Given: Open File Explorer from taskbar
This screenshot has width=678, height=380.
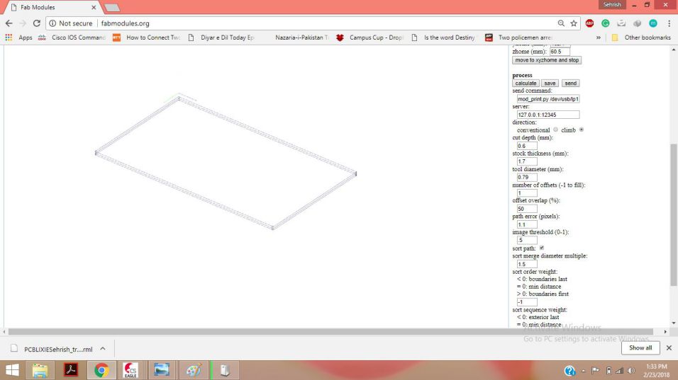Looking at the screenshot, I should coord(40,370).
